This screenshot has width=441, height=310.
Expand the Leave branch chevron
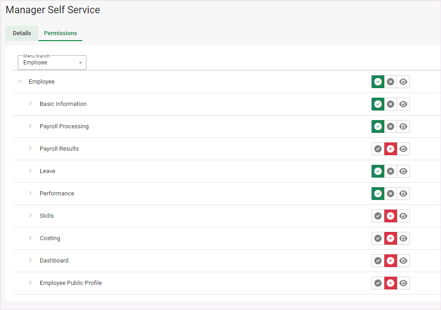pos(31,171)
